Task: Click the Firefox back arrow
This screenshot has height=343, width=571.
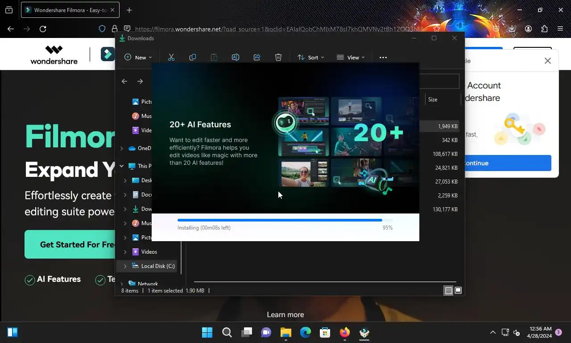Action: point(11,29)
